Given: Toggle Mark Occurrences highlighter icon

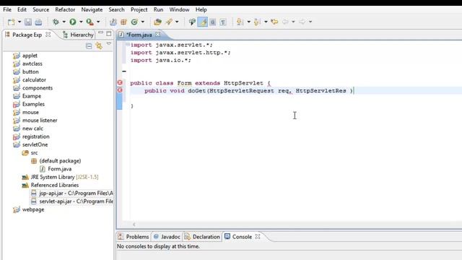Looking at the screenshot, I should point(203,22).
